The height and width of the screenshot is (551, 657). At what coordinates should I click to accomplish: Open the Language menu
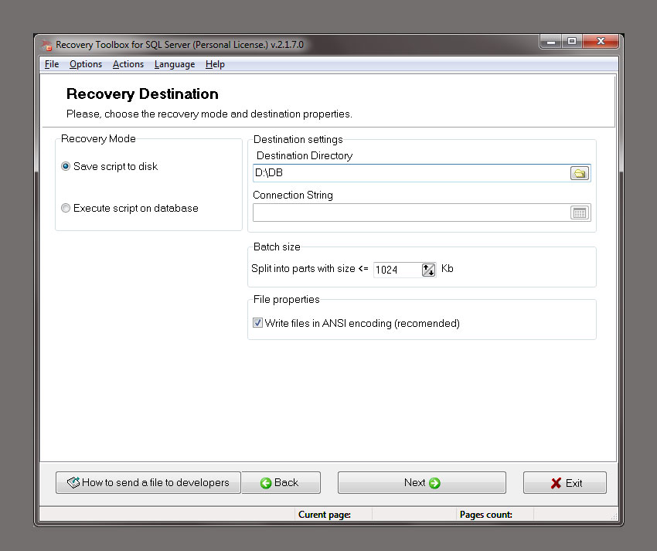175,64
